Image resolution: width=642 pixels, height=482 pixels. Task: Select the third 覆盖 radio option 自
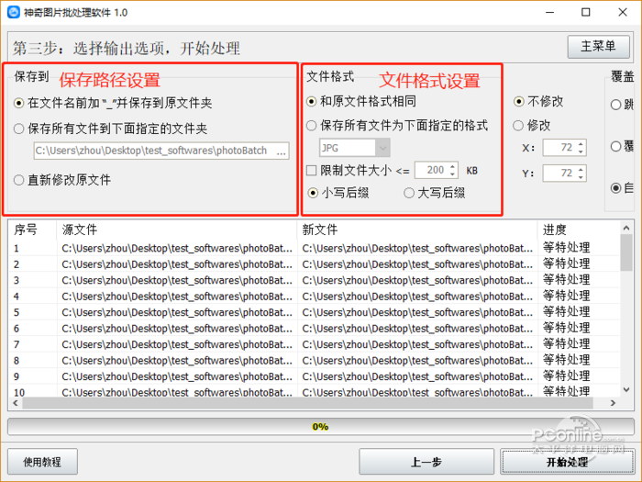point(615,188)
